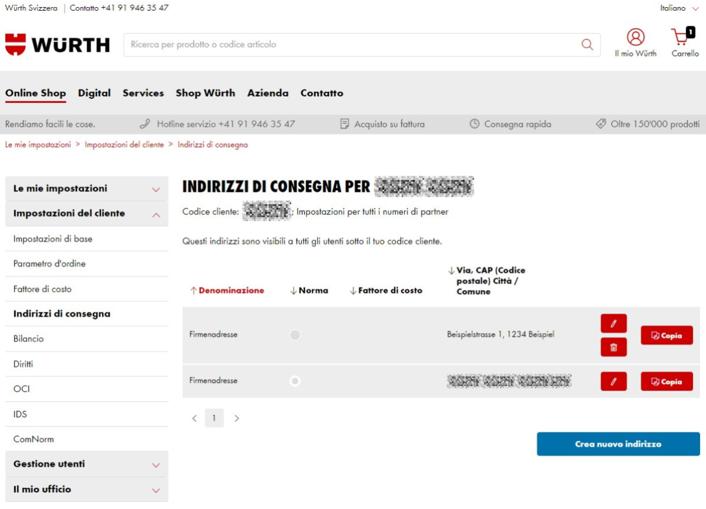Screen dimensions: 706x509
Task: Open the Italiano language dropdown
Action: (x=680, y=8)
